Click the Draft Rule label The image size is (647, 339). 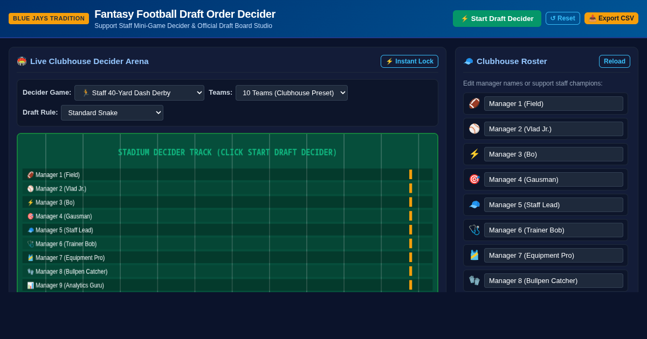click(40, 112)
